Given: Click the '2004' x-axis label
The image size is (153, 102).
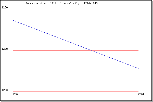Looking at the screenshot, I should (141, 94).
